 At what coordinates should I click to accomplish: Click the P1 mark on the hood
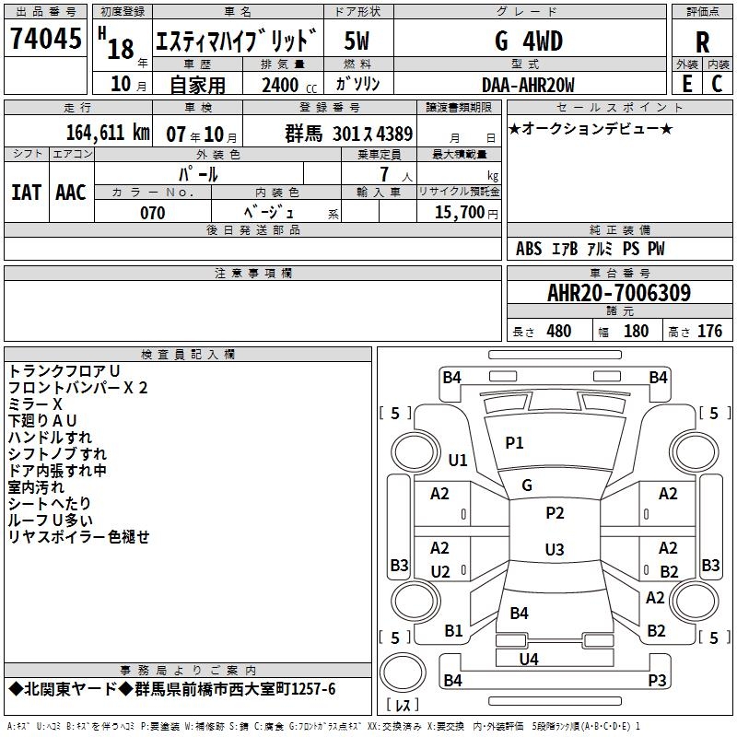click(x=514, y=443)
